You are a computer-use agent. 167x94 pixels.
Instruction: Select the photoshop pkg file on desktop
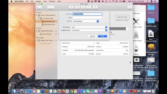[151, 47]
